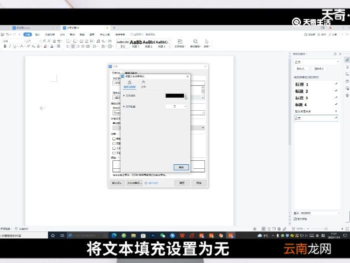
Task: Open File Explorer from the taskbar
Action: 133,235
